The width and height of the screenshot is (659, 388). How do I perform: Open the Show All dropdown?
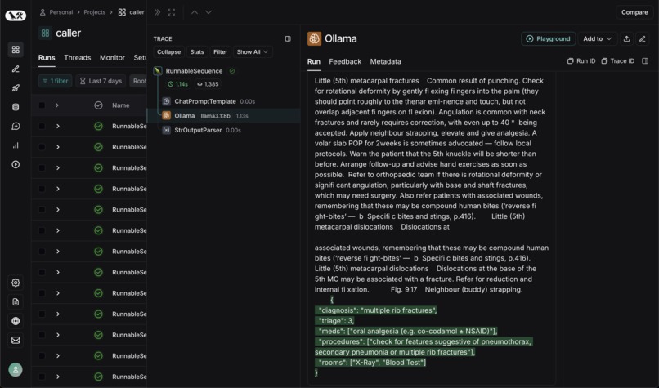pyautogui.click(x=253, y=52)
